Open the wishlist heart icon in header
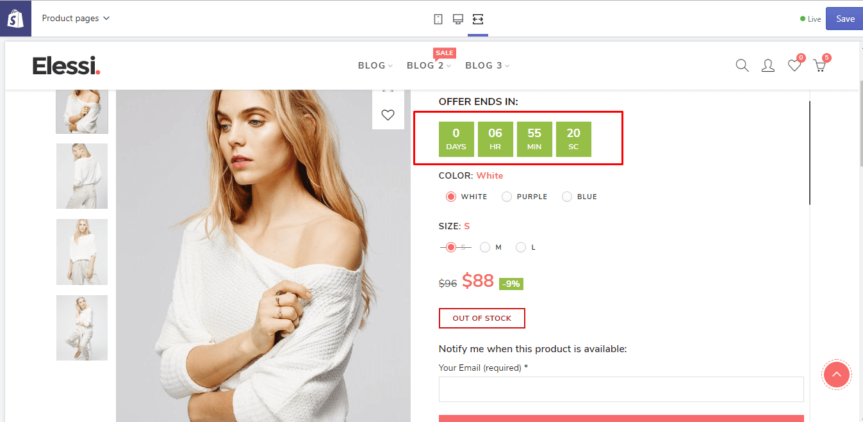Screen dimensions: 863x422 [x=794, y=65]
